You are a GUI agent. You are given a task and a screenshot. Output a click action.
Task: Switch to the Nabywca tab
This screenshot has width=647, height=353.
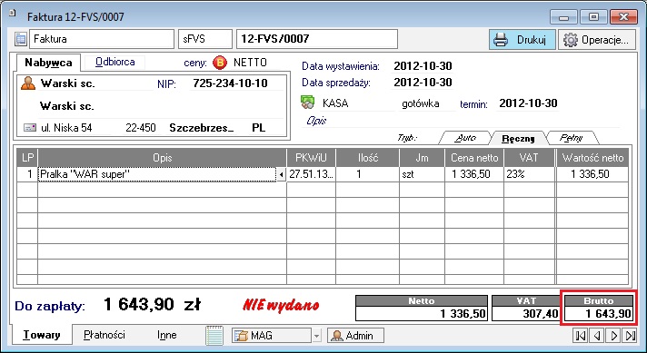[x=48, y=63]
